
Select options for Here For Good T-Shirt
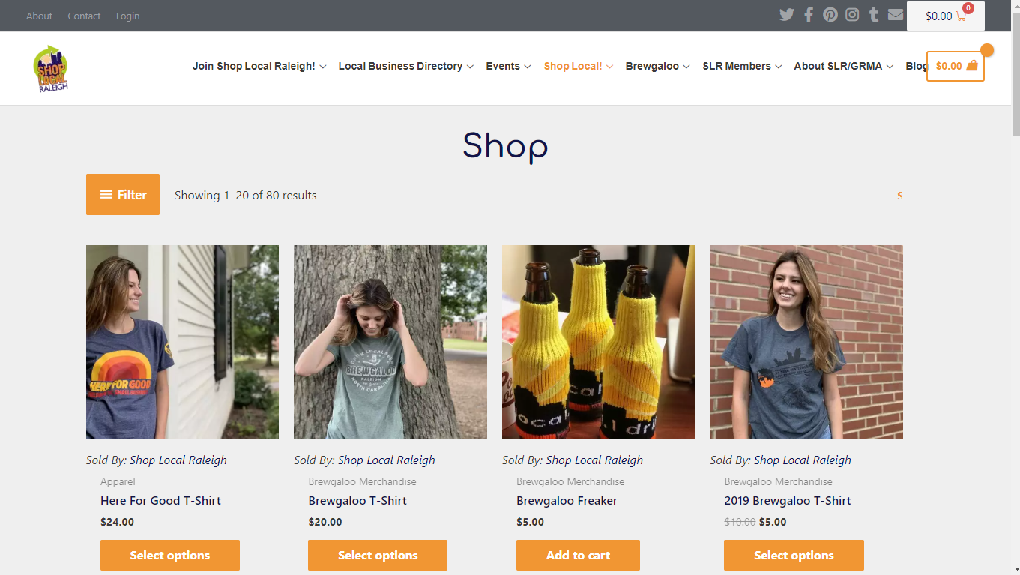pyautogui.click(x=170, y=556)
